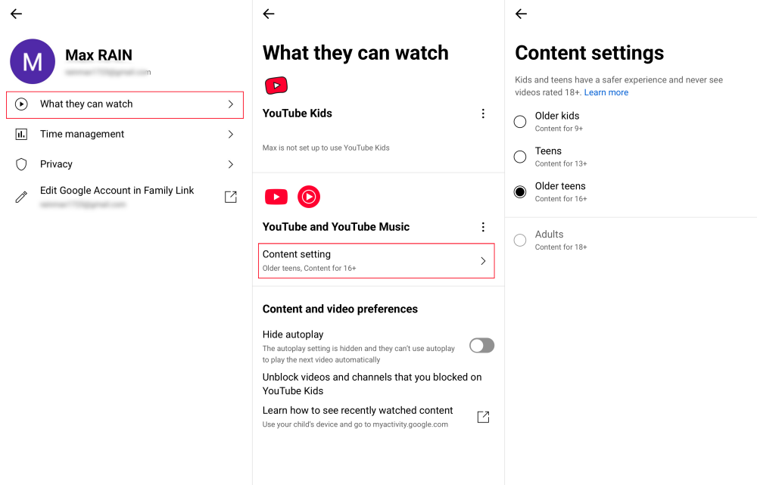
Task: Open external link icon for recently watched content
Action: click(483, 417)
